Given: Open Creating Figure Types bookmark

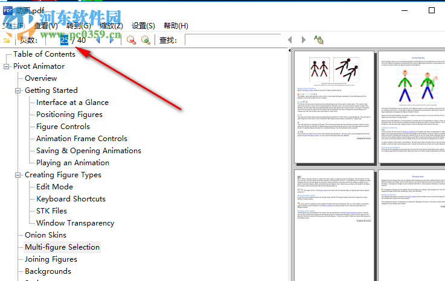Looking at the screenshot, I should coord(63,175).
